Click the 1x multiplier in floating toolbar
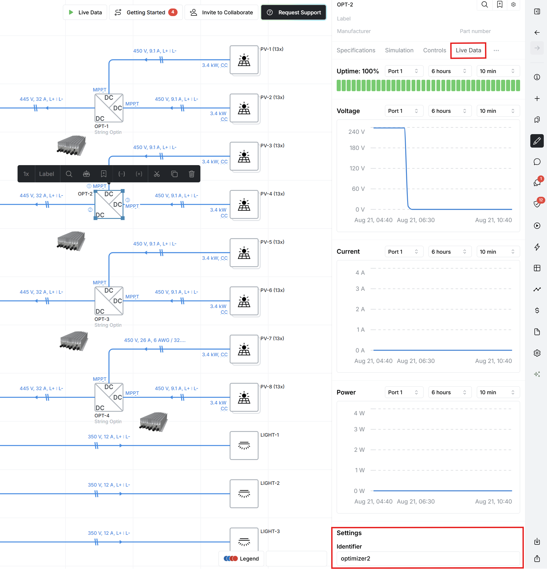547x569 pixels. (26, 174)
